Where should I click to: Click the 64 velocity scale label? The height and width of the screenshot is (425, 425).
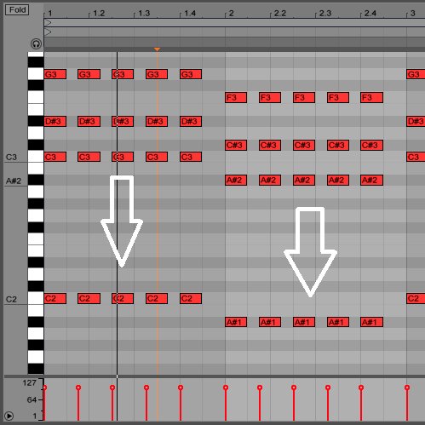pyautogui.click(x=32, y=400)
